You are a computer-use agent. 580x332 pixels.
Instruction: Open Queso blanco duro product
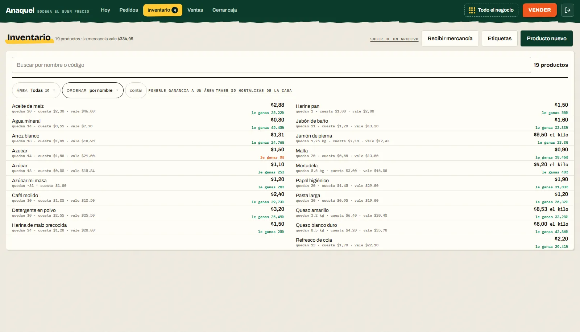(x=432, y=228)
